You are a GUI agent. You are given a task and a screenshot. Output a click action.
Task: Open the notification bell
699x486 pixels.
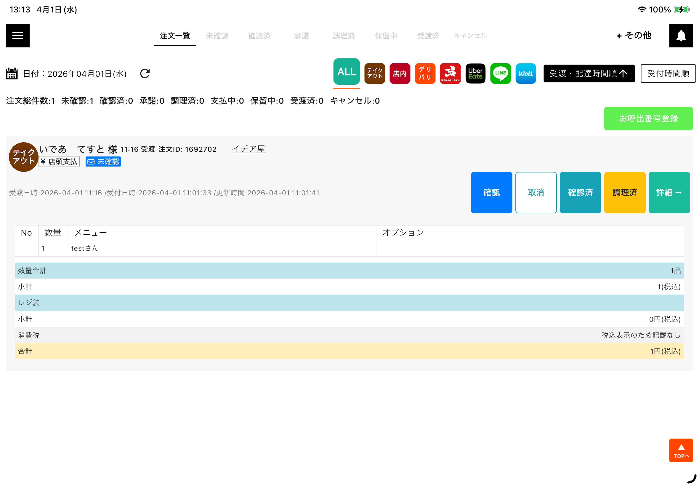click(681, 36)
